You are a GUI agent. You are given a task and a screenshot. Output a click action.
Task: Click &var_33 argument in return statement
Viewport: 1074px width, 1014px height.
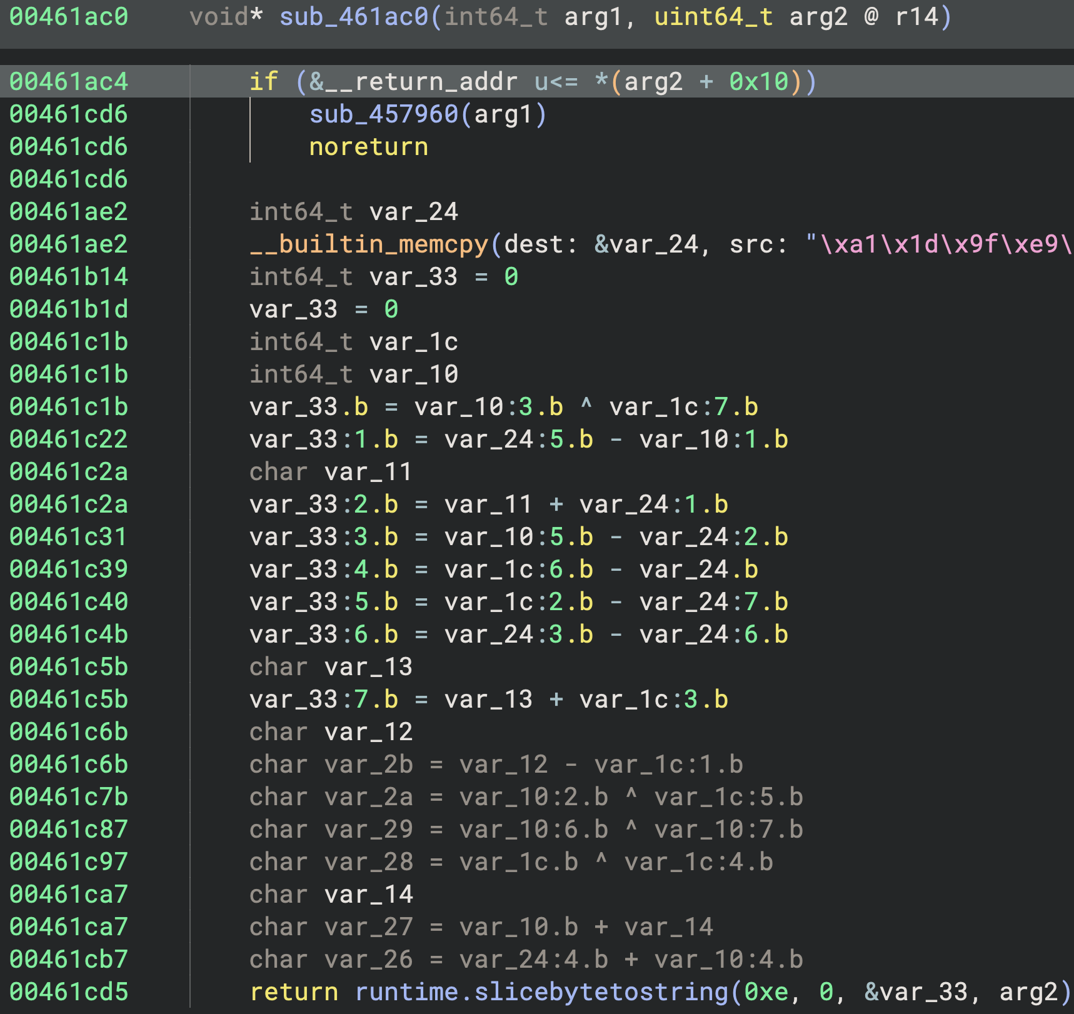coord(916,992)
